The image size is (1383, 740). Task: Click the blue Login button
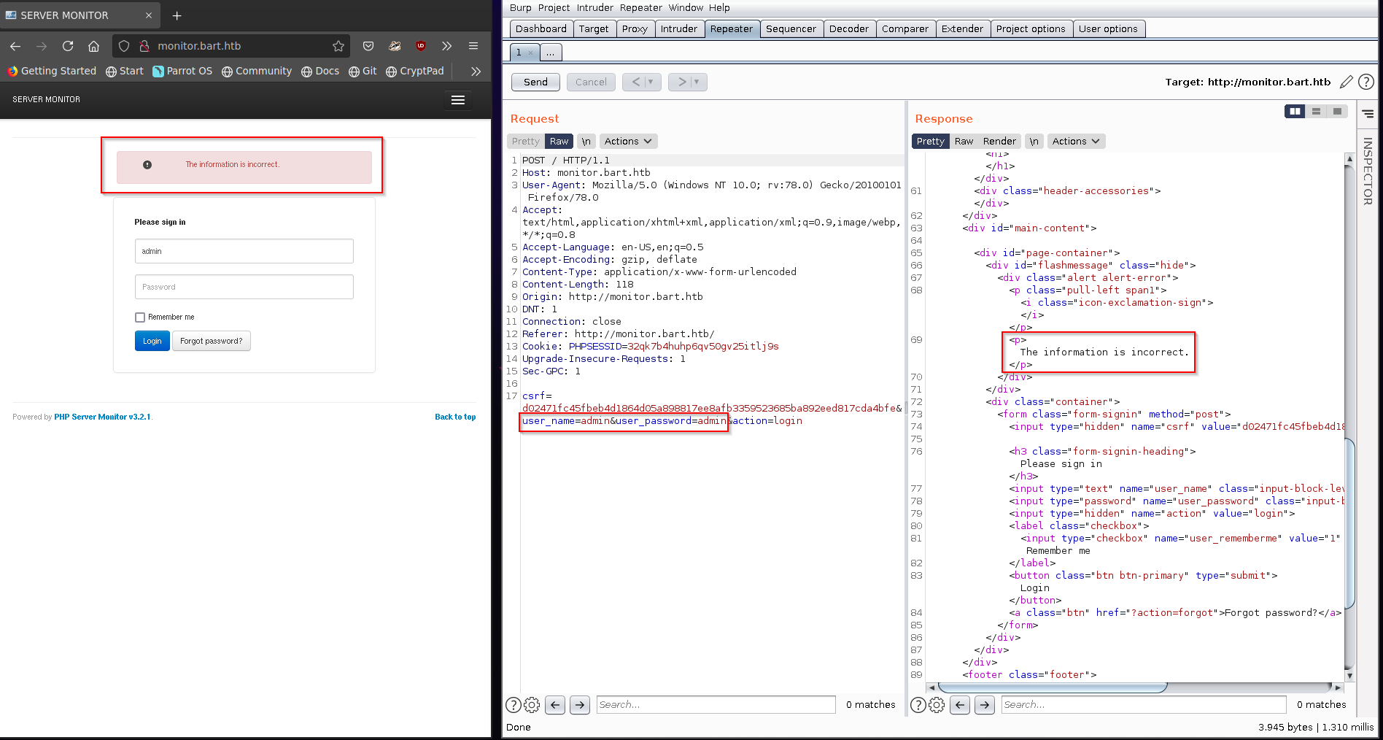click(x=152, y=341)
